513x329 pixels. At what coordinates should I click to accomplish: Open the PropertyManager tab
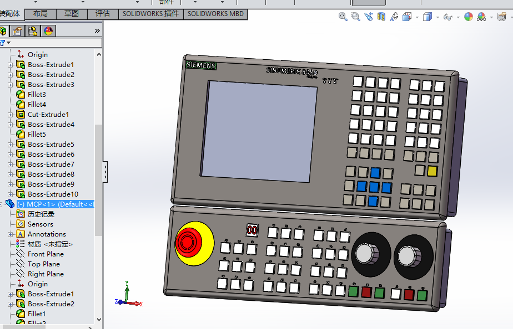point(17,31)
